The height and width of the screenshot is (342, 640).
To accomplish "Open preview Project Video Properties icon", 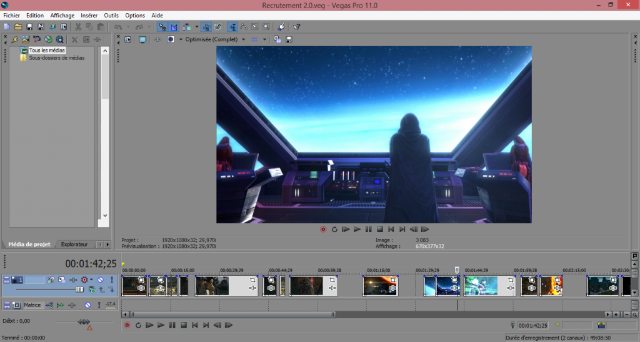I will coord(127,39).
